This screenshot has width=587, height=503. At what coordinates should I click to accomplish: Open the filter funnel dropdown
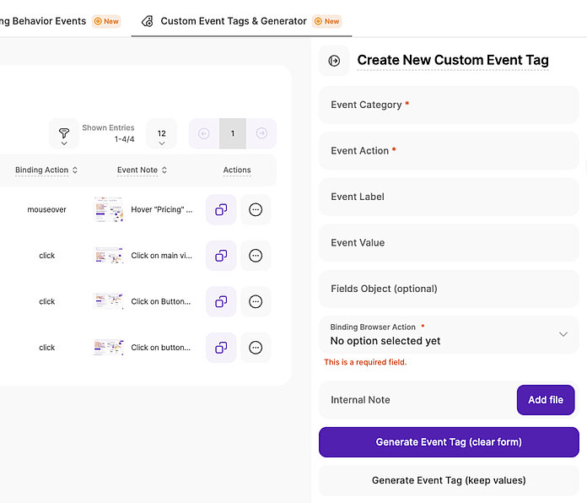pos(63,134)
